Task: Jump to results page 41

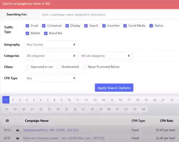Action: click(x=118, y=109)
